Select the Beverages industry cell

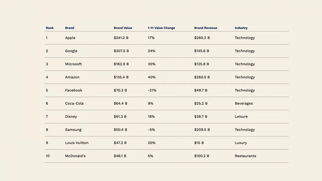pyautogui.click(x=243, y=103)
